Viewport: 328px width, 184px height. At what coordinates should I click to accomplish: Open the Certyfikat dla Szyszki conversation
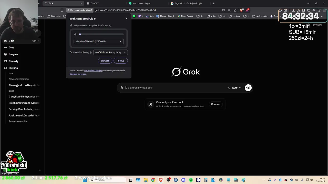24,97
